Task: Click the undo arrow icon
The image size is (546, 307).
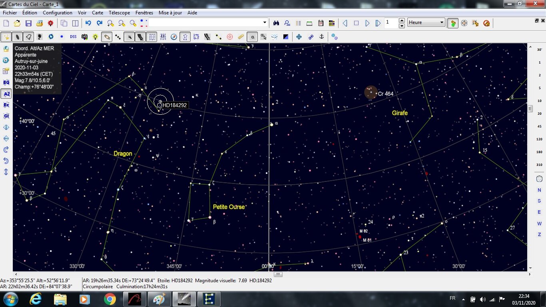Action: 88,23
